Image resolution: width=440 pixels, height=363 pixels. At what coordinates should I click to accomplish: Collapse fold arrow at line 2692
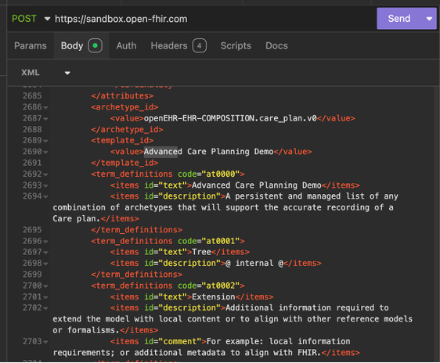coord(45,174)
